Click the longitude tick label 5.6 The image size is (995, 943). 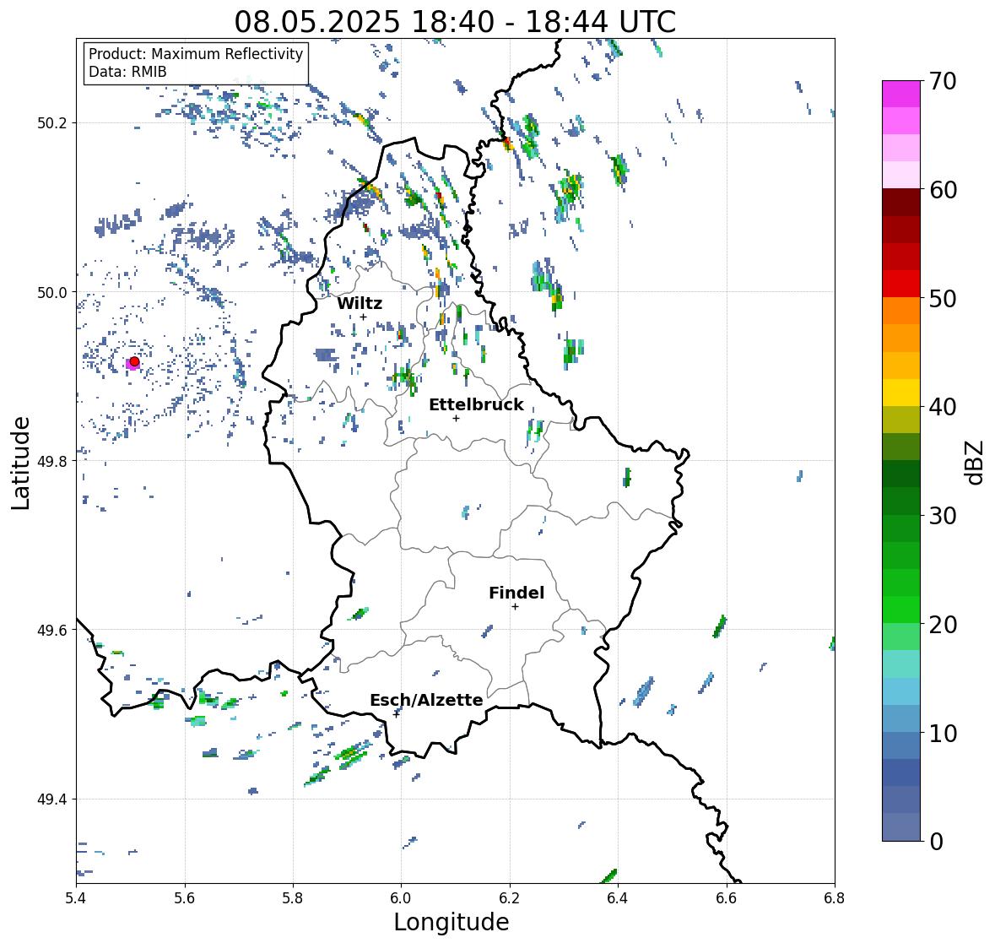tap(185, 898)
